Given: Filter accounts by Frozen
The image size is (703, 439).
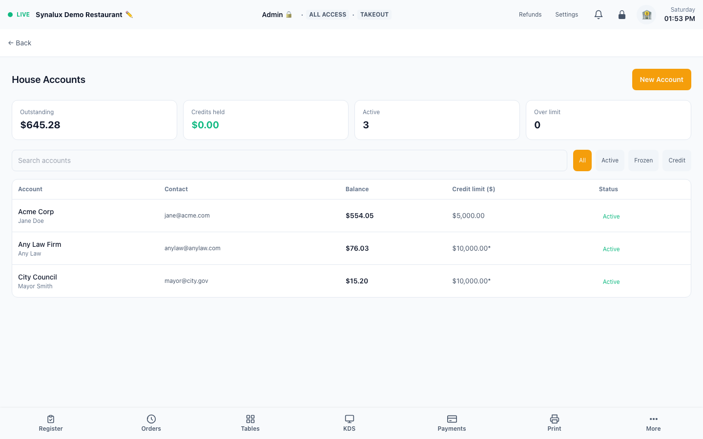Looking at the screenshot, I should tap(643, 160).
